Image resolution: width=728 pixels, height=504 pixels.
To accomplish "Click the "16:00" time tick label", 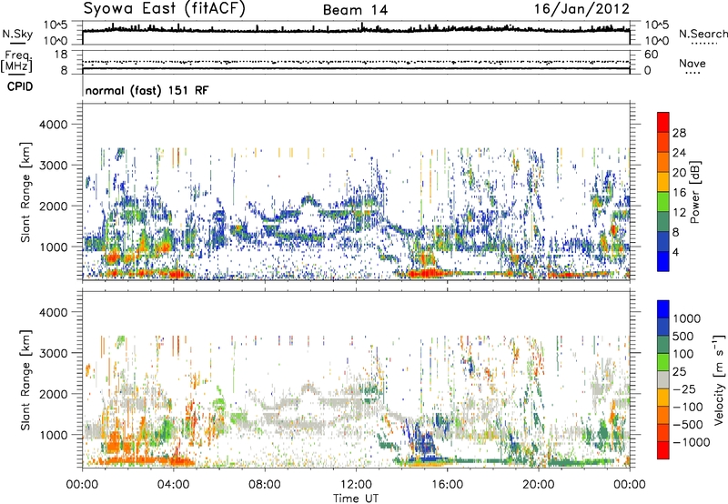I will (x=447, y=485).
